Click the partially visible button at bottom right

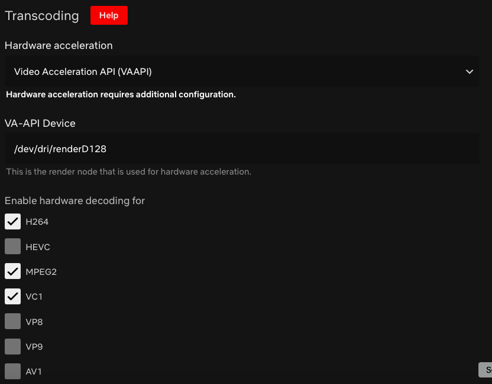(485, 370)
